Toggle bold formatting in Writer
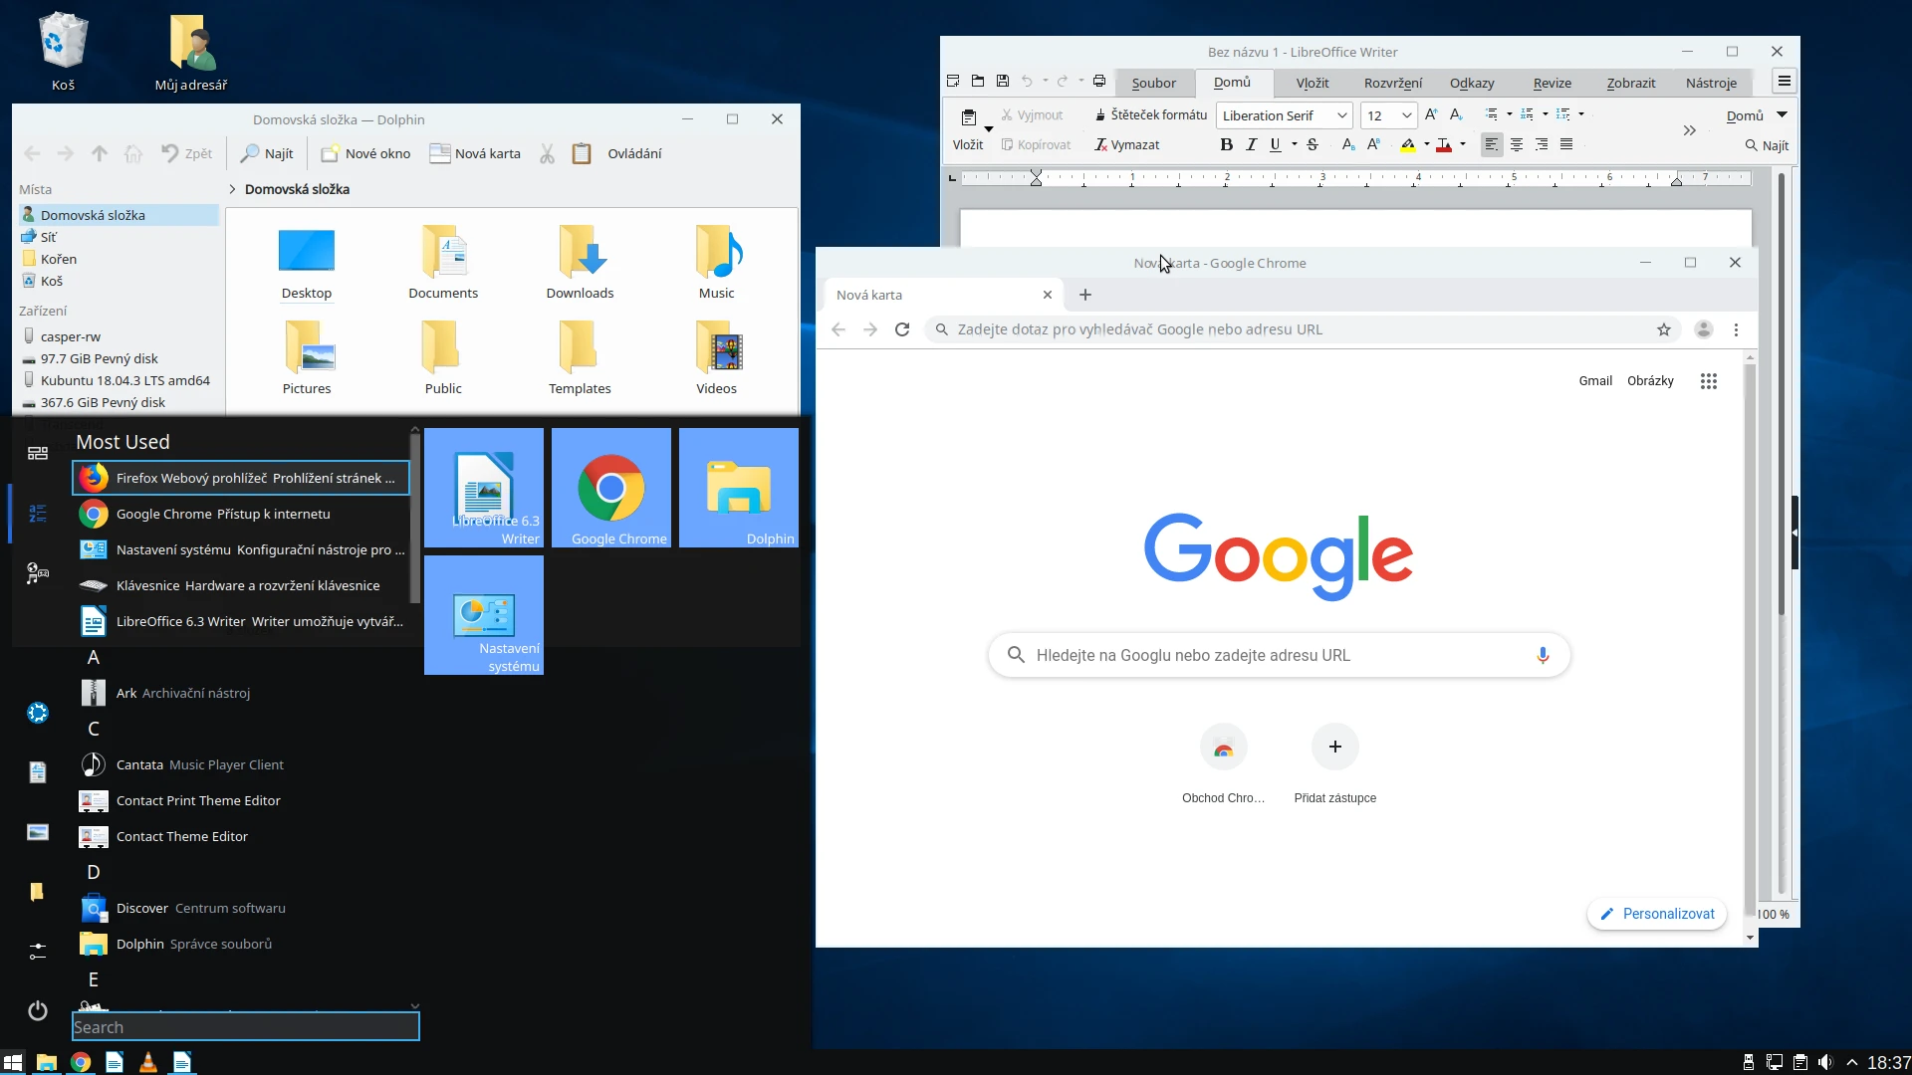 (x=1226, y=145)
